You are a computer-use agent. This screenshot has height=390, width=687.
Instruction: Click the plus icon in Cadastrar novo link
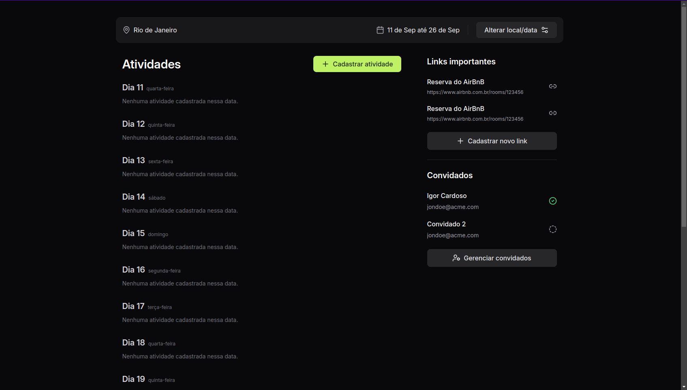point(460,141)
